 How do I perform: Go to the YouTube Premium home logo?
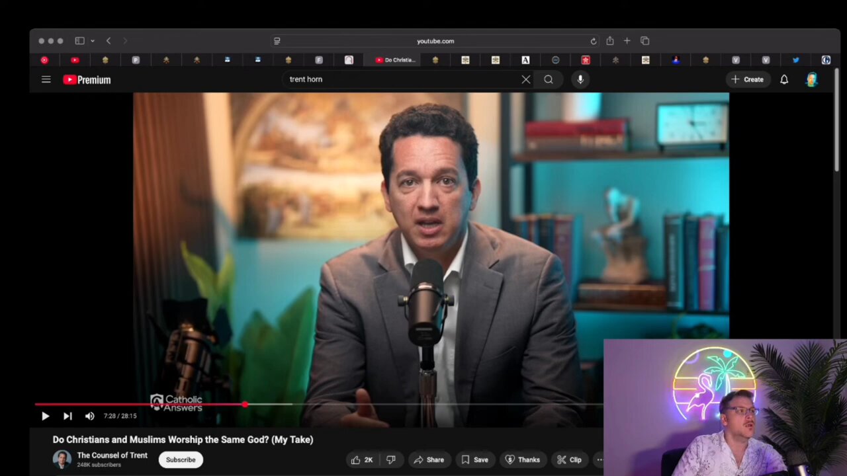coord(87,80)
